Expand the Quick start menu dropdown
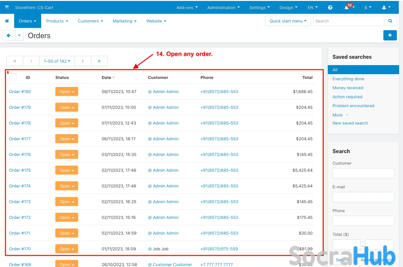403x267 pixels. click(288, 21)
